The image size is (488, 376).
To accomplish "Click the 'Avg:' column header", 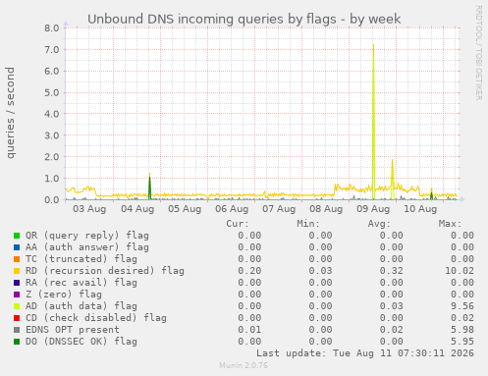I will pyautogui.click(x=379, y=224).
